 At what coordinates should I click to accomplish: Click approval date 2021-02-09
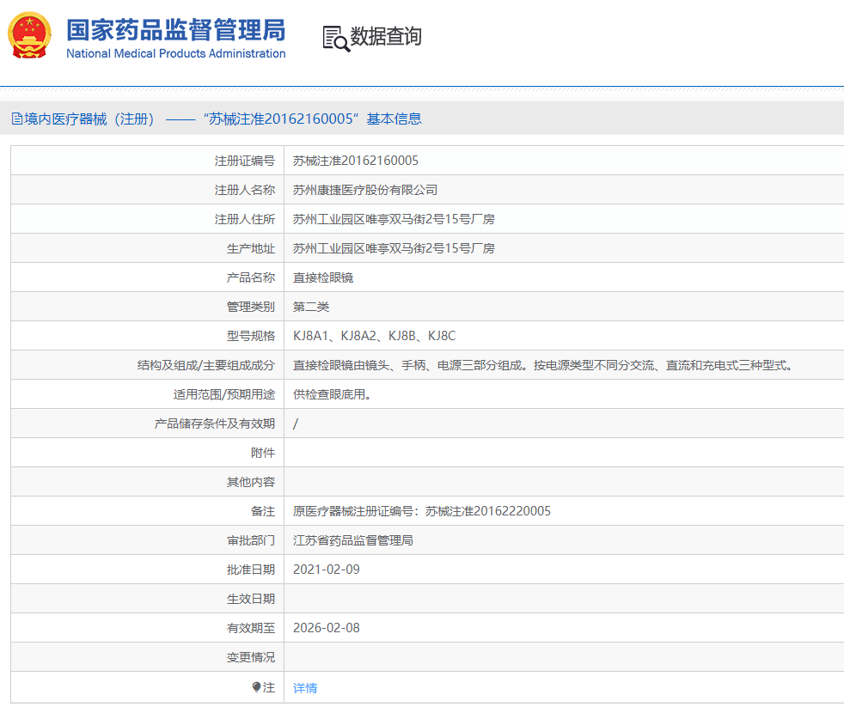(327, 570)
